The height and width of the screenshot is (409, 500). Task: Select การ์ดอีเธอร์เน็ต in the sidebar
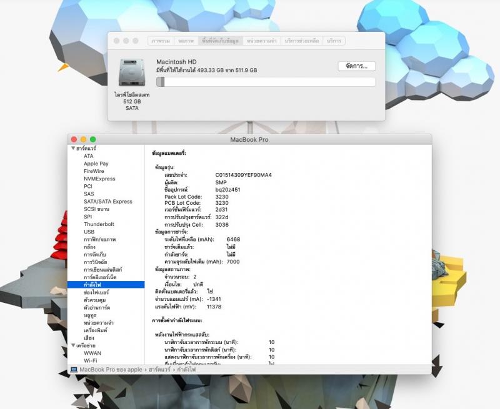tap(100, 277)
